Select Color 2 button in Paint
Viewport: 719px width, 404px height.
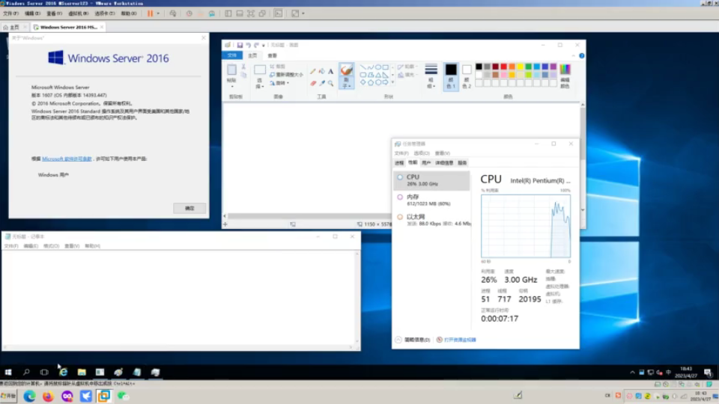[467, 76]
